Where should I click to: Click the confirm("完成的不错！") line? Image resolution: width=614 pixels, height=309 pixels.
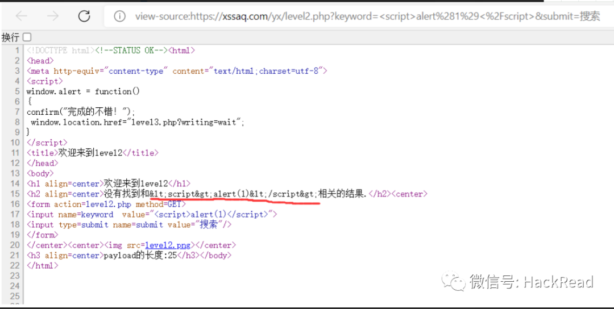coord(81,112)
